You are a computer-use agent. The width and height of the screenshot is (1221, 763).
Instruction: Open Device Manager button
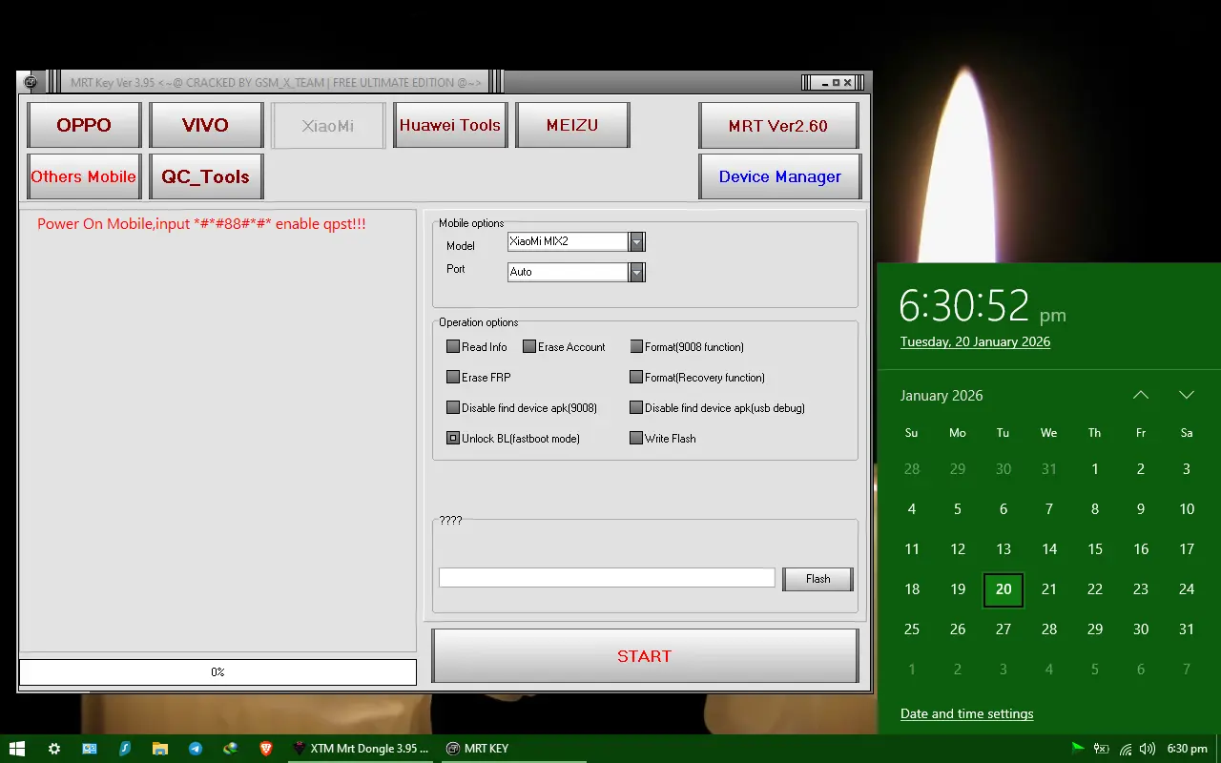pos(780,176)
